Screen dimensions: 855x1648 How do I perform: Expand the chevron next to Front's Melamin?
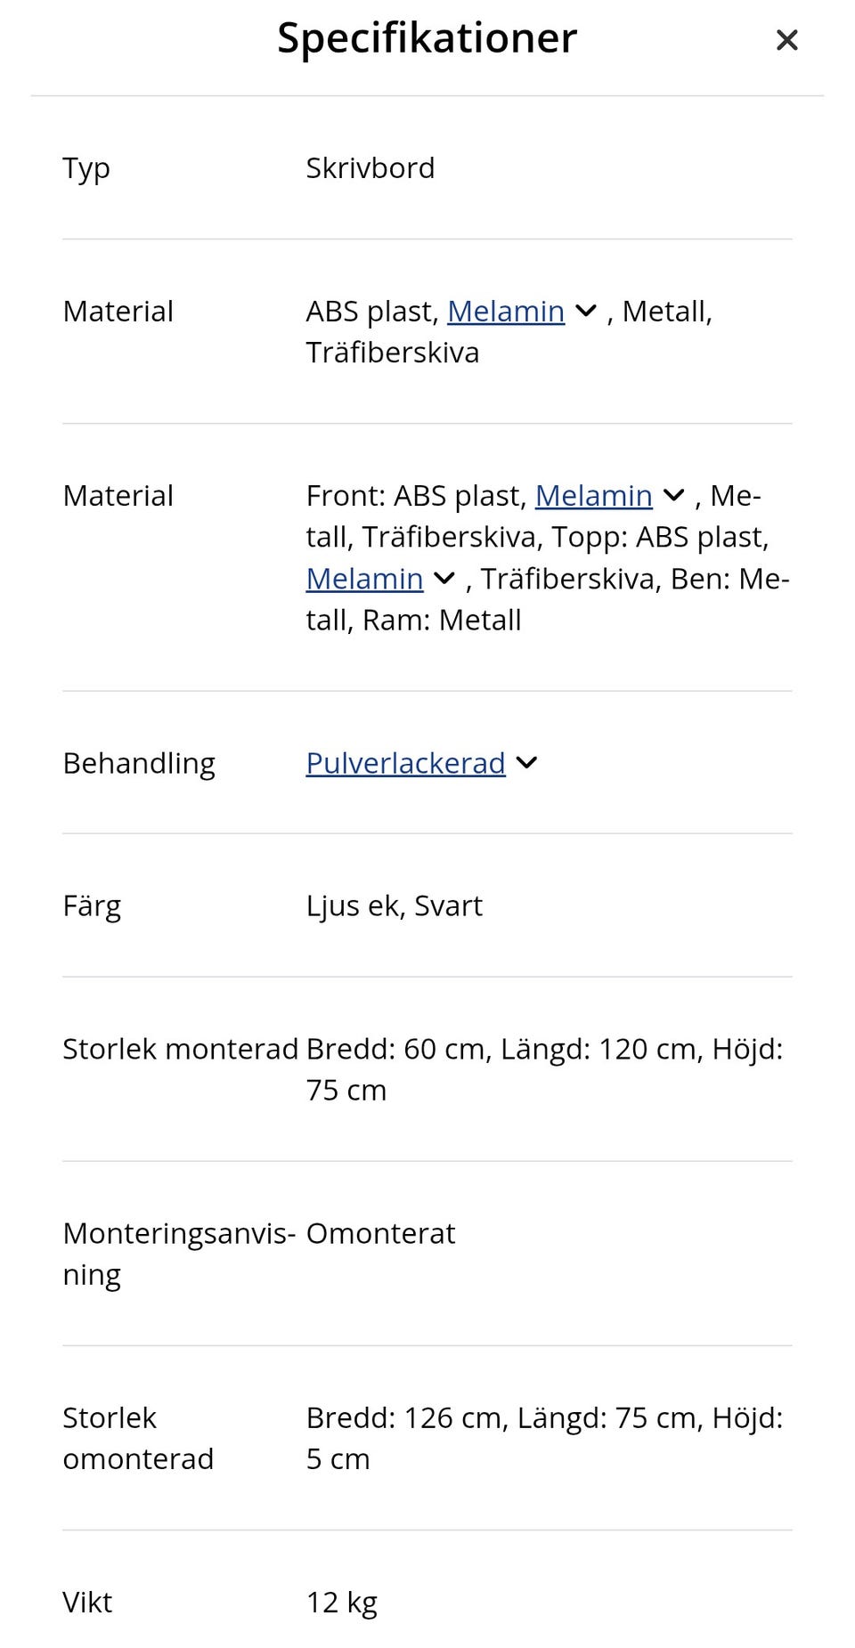click(674, 496)
